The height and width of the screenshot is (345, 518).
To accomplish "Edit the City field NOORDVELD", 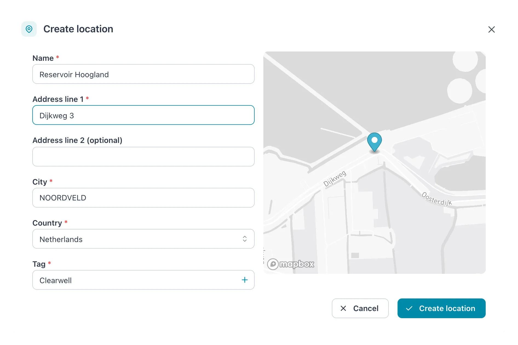I will [143, 198].
